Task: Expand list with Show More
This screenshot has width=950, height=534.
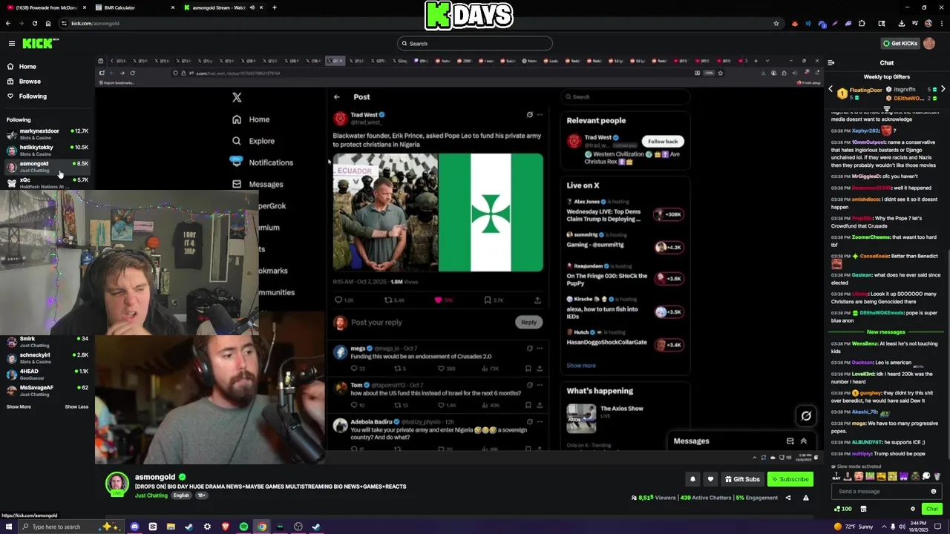Action: [19, 407]
